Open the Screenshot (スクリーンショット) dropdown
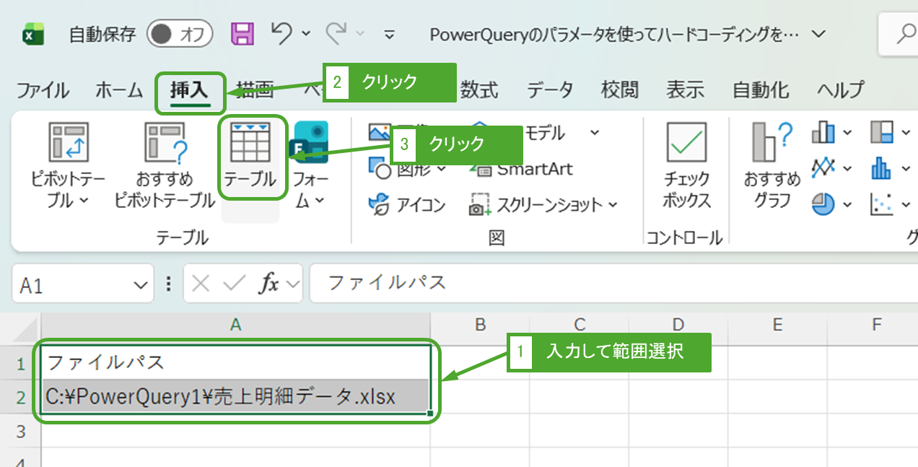This screenshot has width=918, height=467. (545, 205)
